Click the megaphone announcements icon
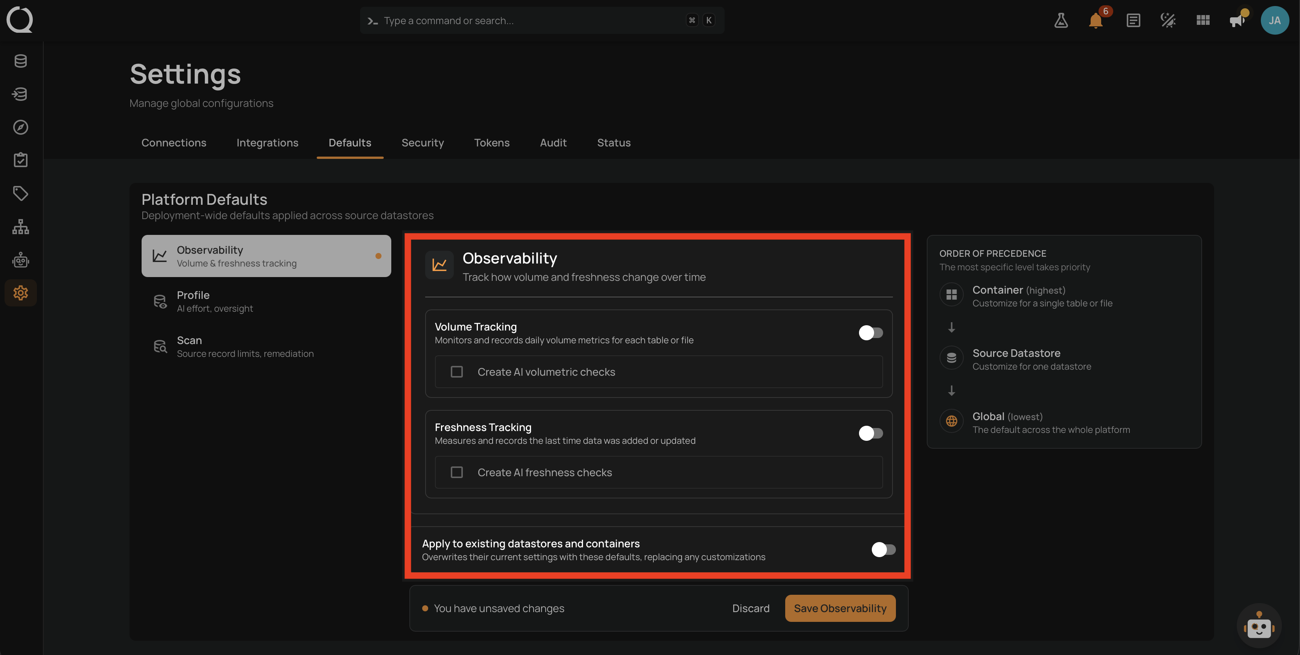 pyautogui.click(x=1237, y=21)
